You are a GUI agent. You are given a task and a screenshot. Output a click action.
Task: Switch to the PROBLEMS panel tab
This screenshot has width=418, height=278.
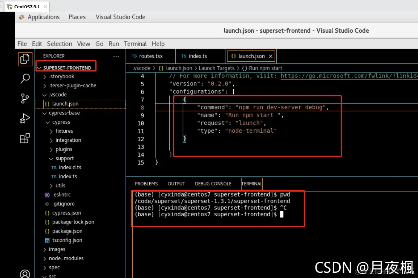146,184
